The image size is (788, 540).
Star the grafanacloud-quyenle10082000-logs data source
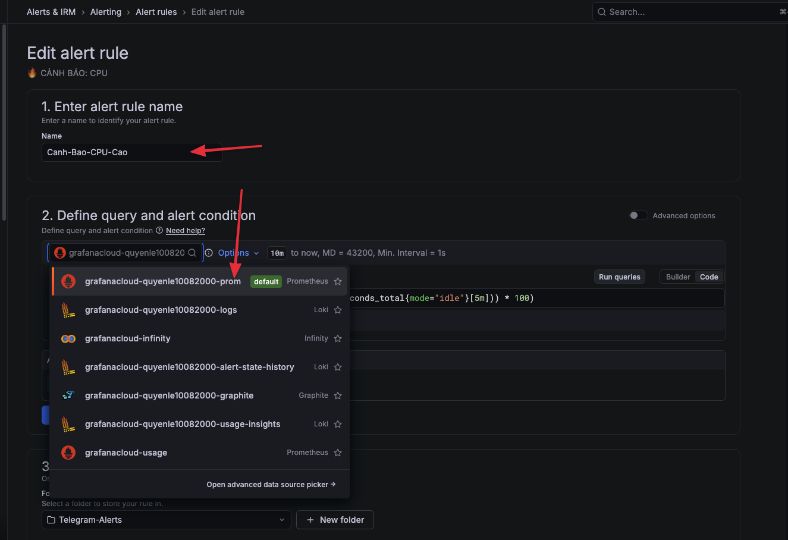pos(338,310)
